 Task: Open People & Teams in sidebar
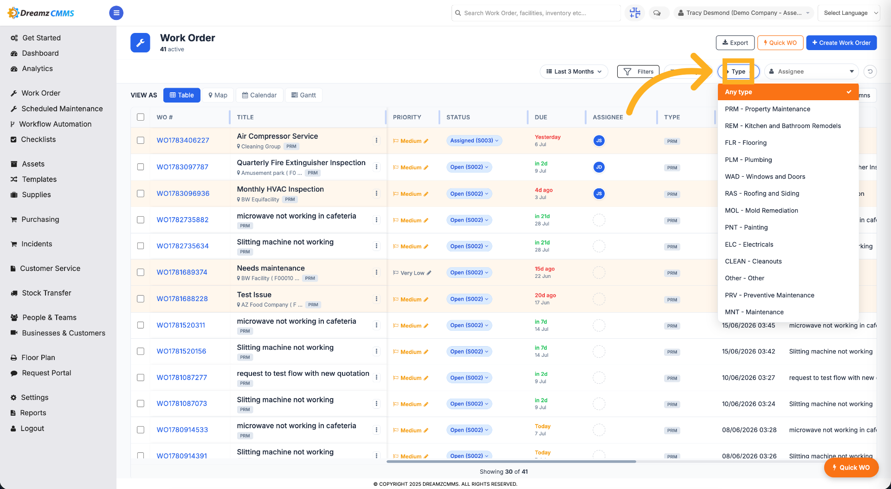click(49, 317)
